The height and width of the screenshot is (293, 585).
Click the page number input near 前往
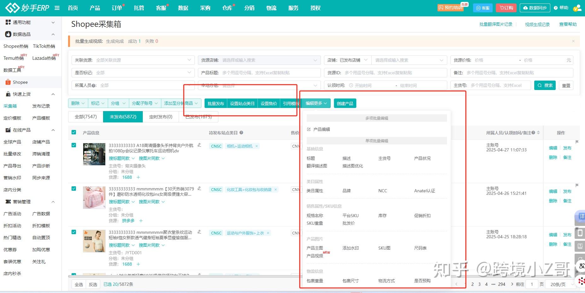point(532,284)
